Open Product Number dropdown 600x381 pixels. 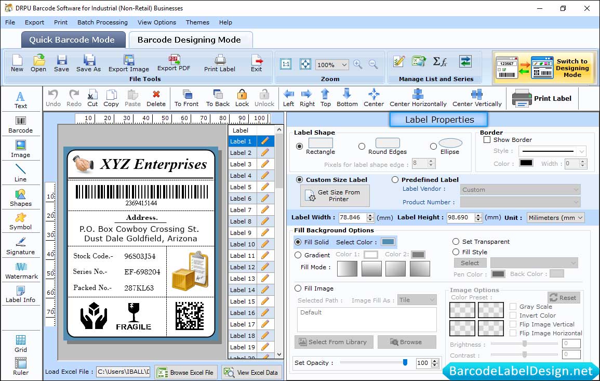(x=521, y=202)
